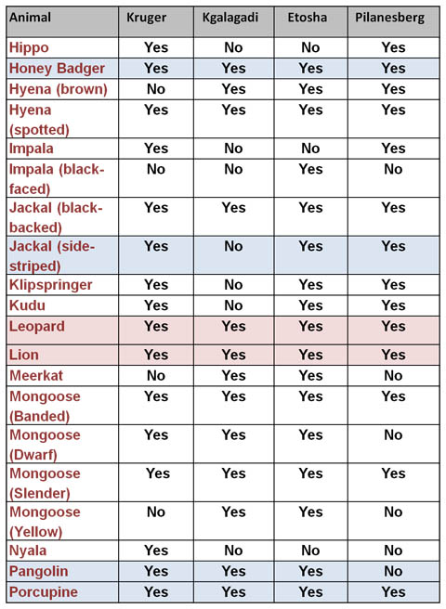Click the Hyena (brown) link
Viewport: 446px width, 609px height.
point(59,89)
